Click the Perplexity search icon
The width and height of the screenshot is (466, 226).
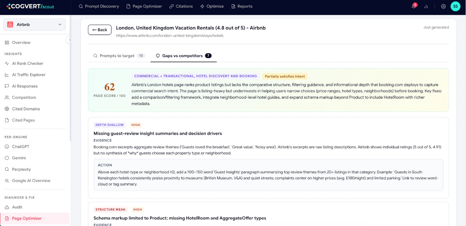[7, 169]
